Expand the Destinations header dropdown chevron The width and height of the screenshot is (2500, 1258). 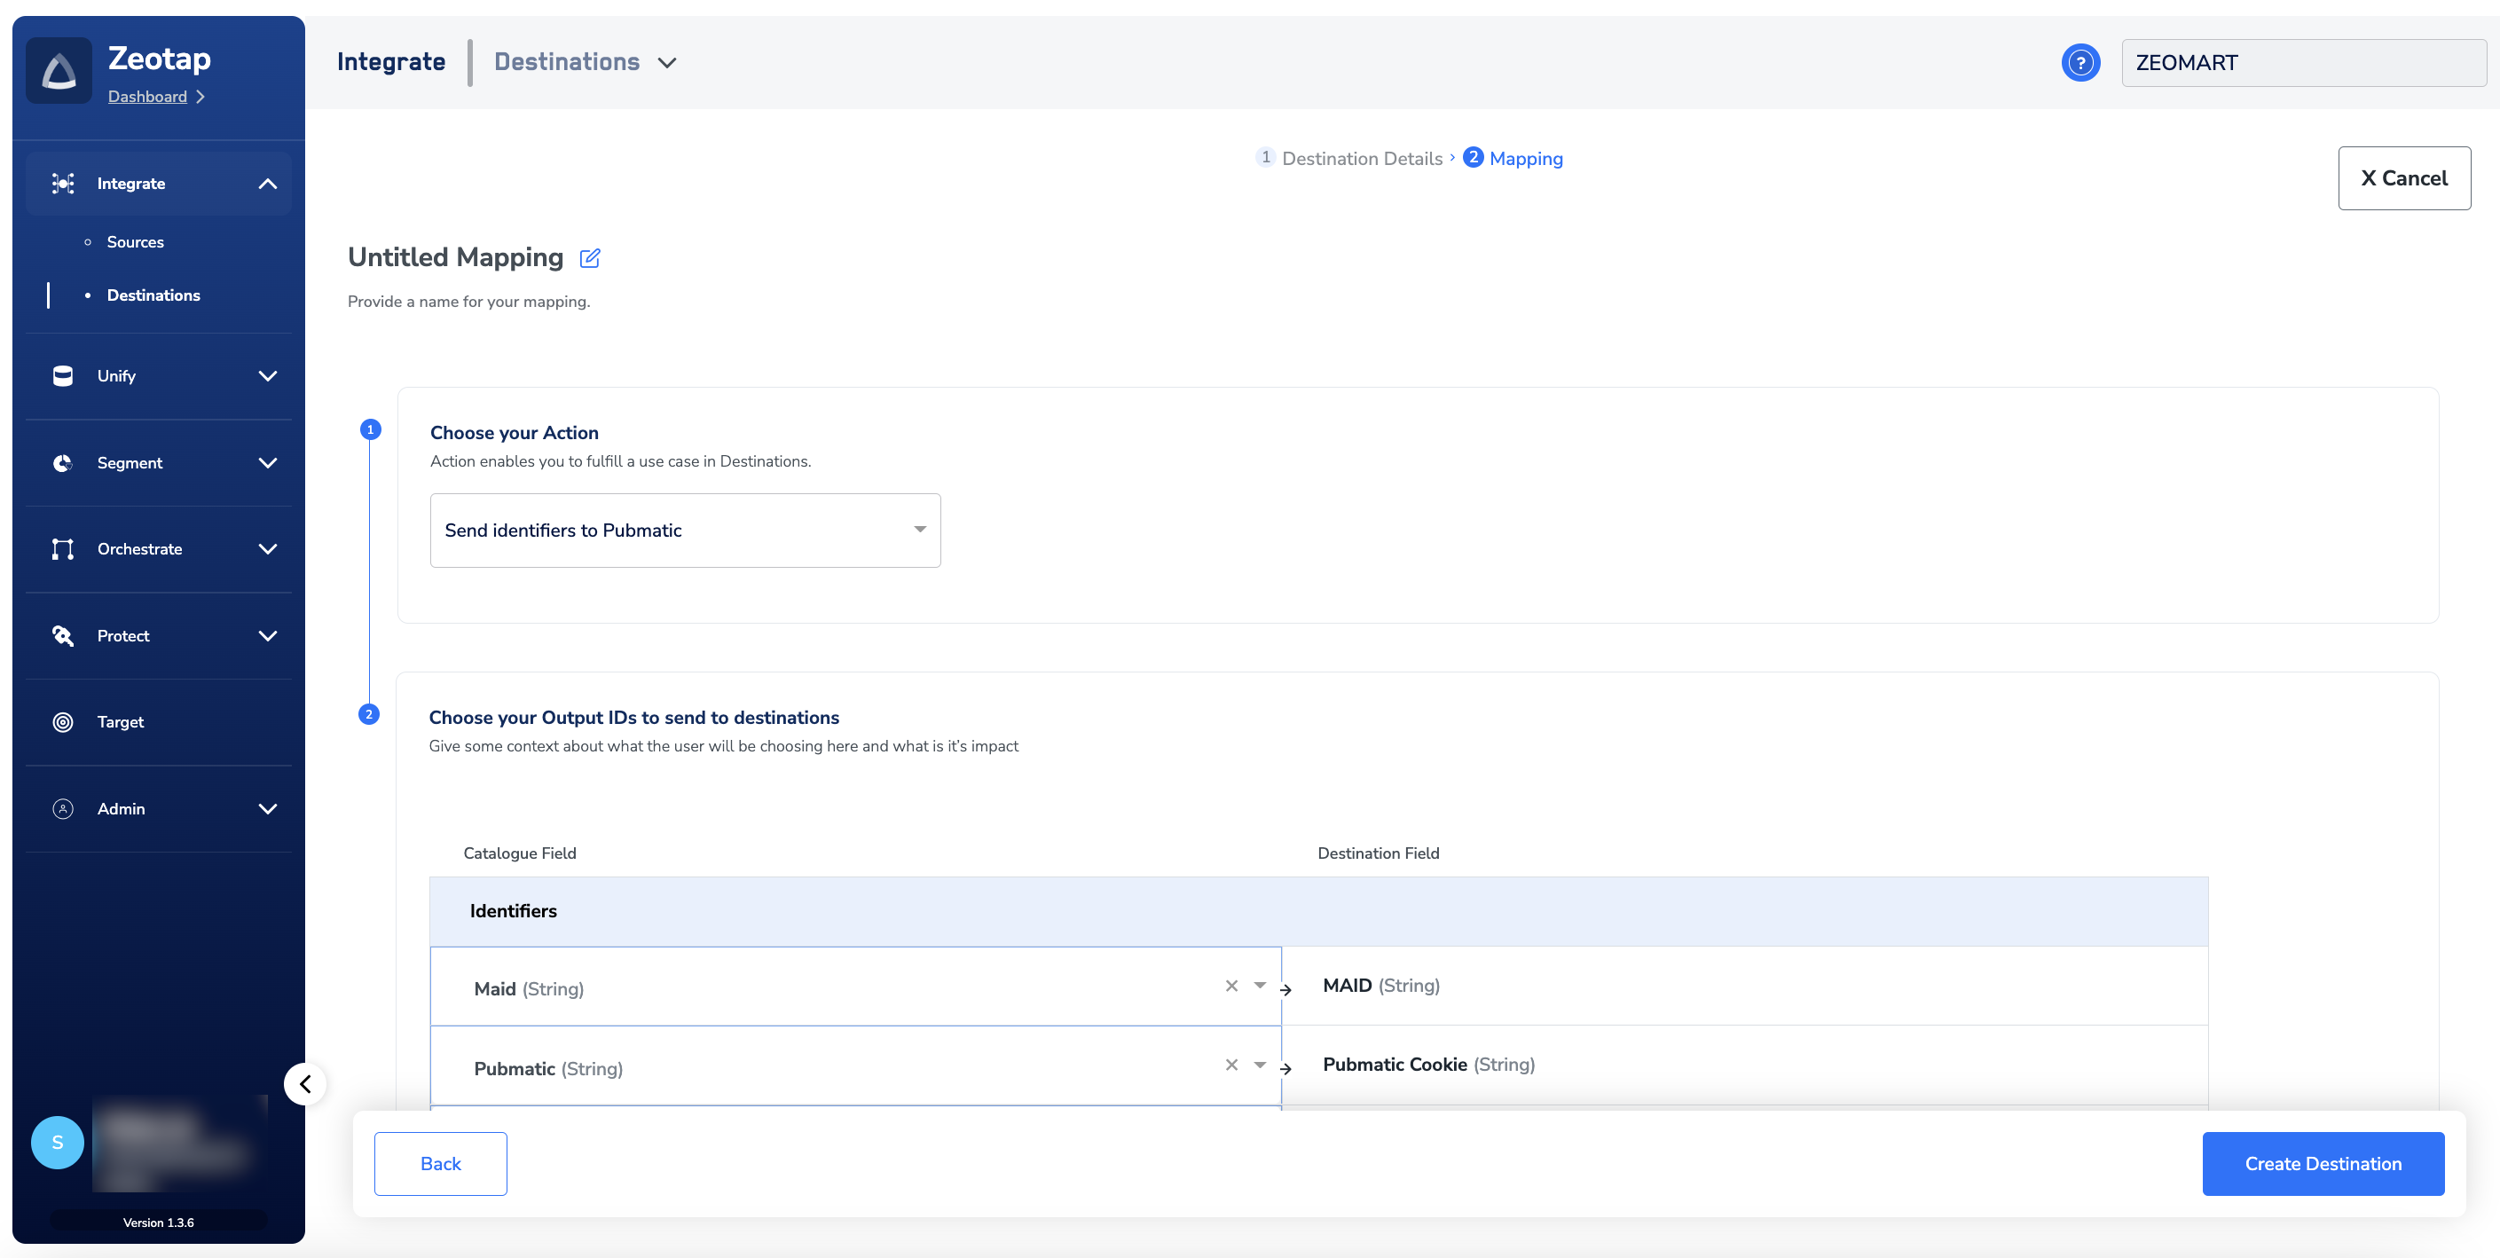pos(667,63)
